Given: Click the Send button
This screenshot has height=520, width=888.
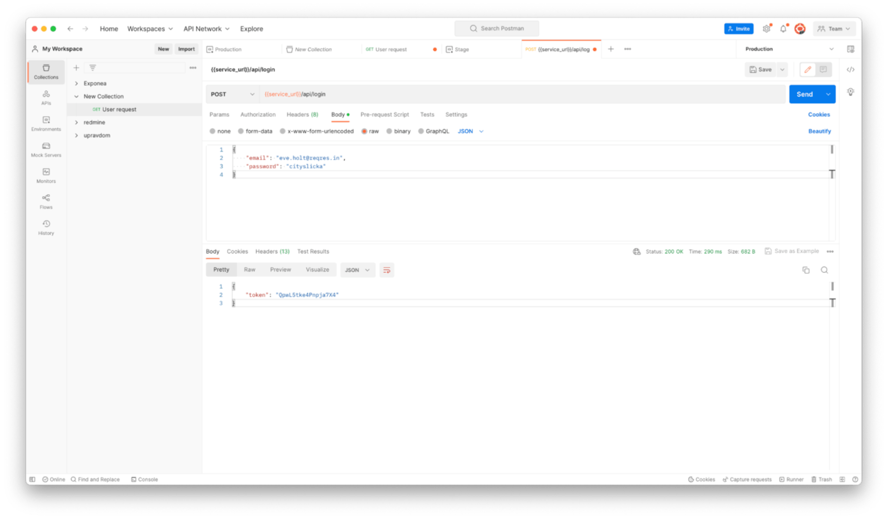Looking at the screenshot, I should click(805, 94).
